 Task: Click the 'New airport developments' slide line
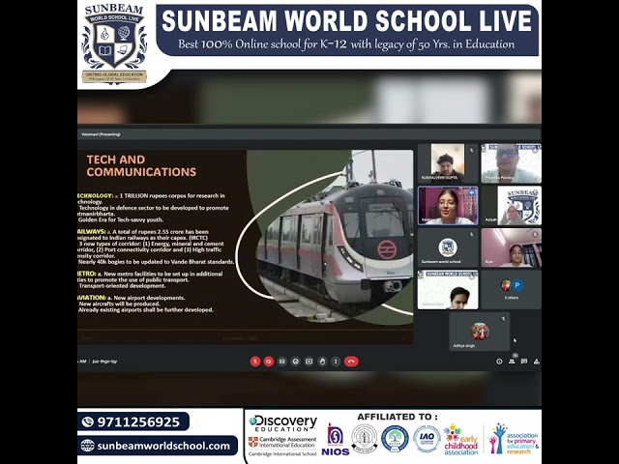pos(146,298)
